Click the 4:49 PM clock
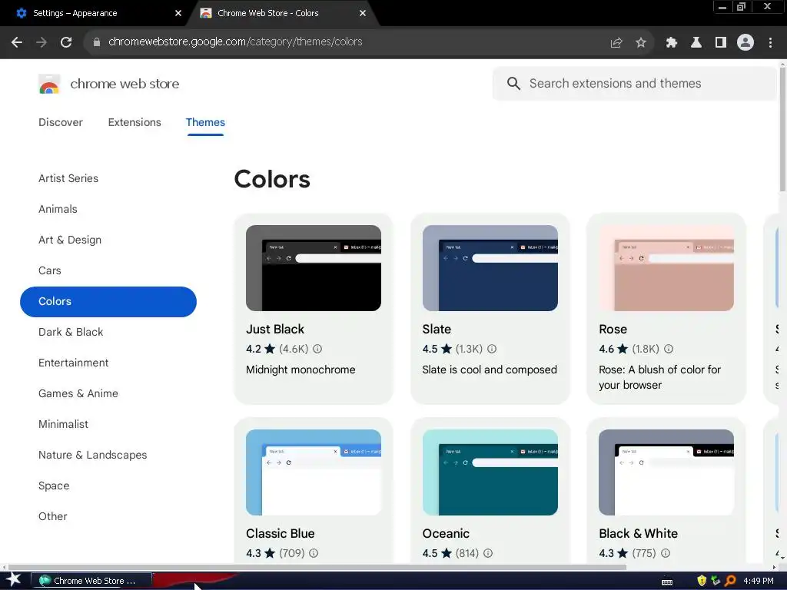 (759, 581)
